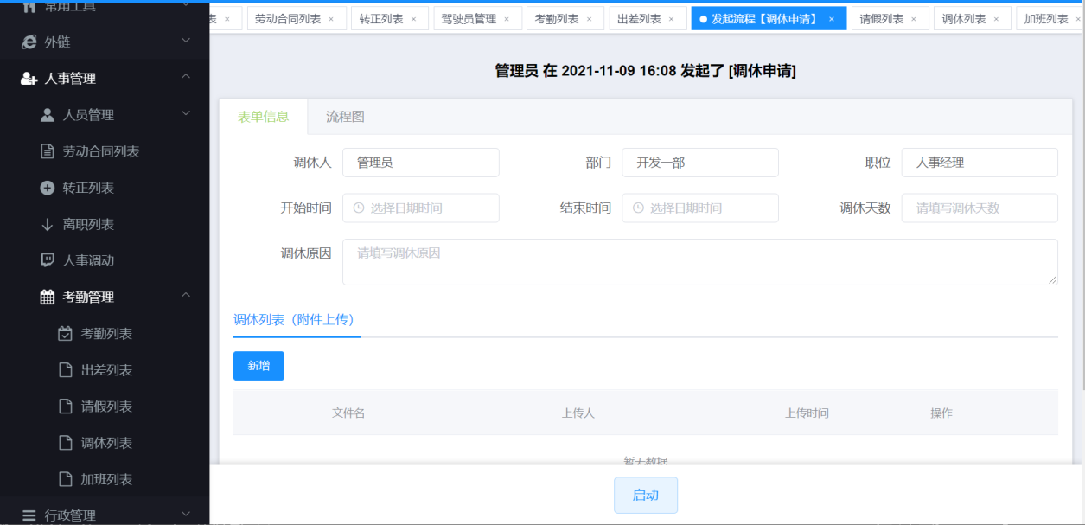
Task: Click the 外链 link icon in sidebar
Action: 29,42
